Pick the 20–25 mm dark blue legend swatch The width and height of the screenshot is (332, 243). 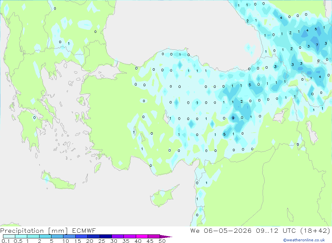(x=94, y=236)
